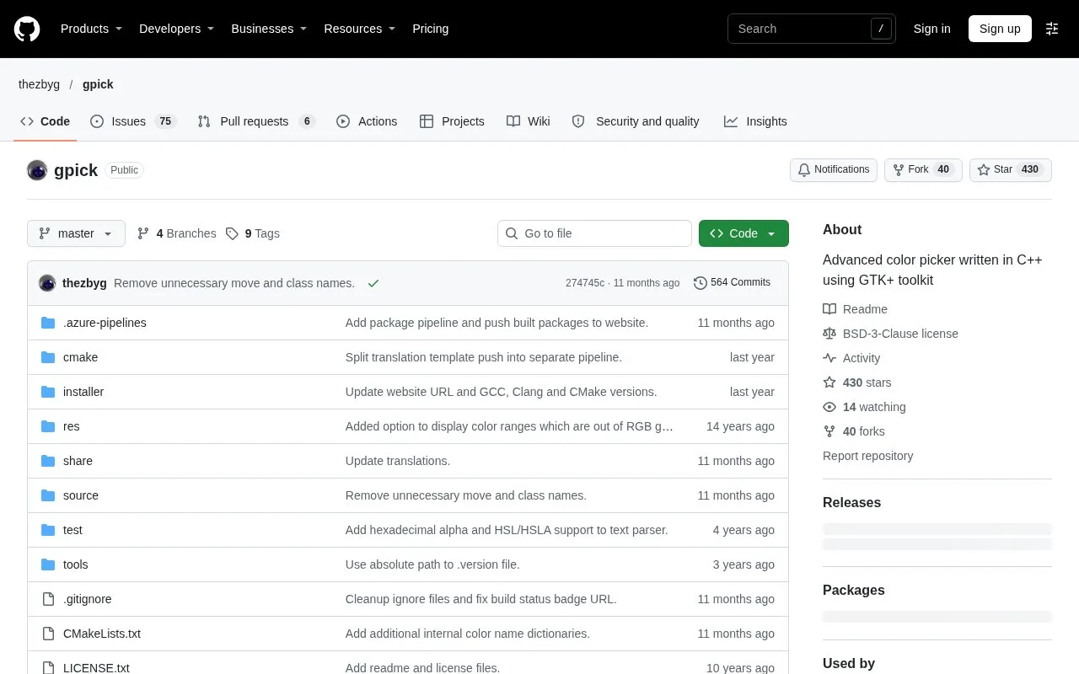Screen dimensions: 1079x674
Task: Switch to the Issues tab
Action: point(132,121)
